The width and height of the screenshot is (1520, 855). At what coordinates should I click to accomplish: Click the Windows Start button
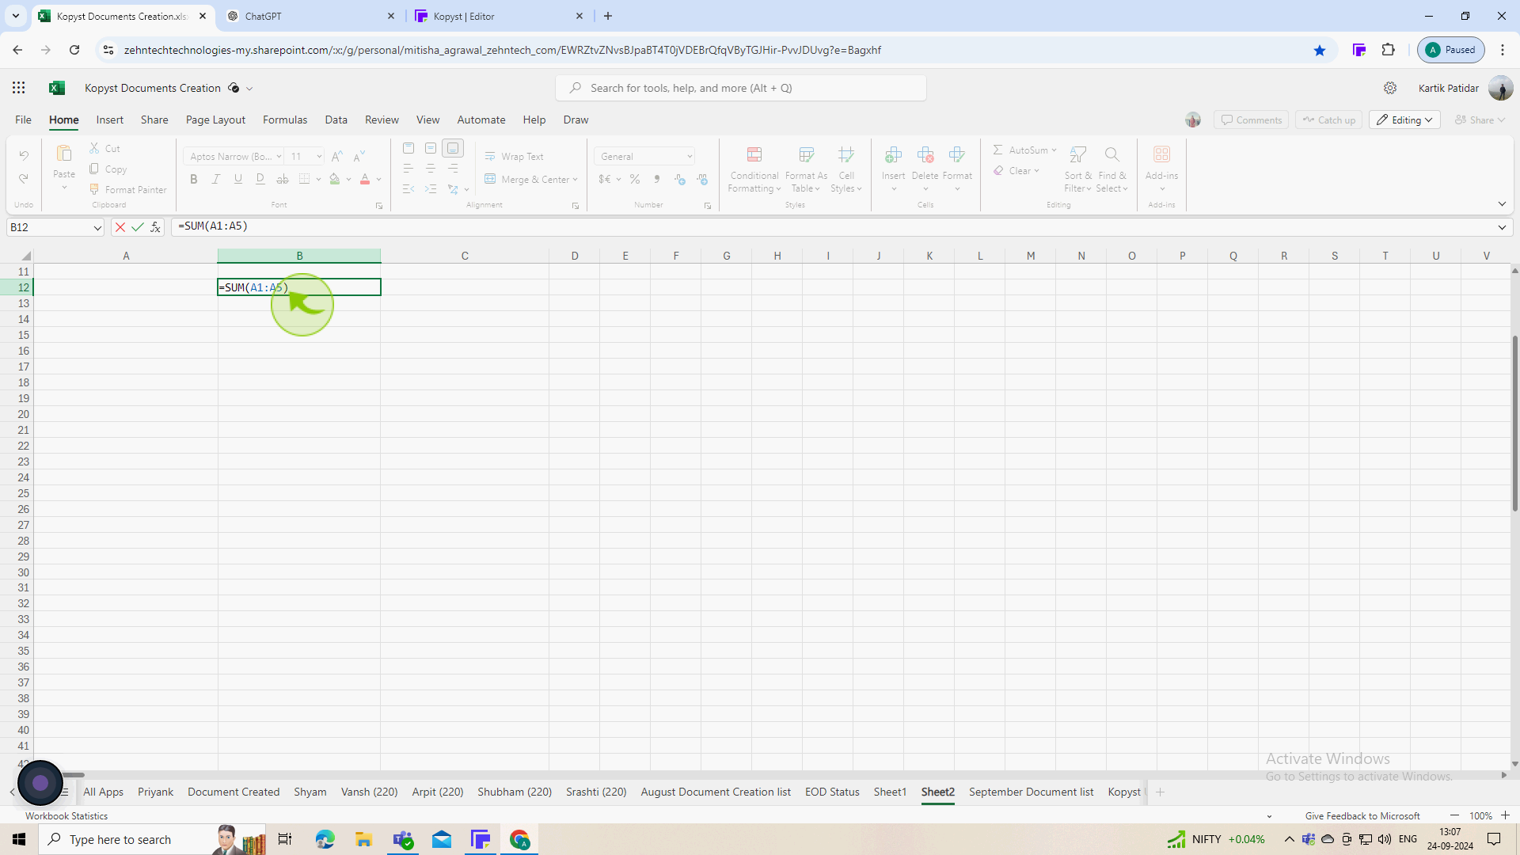point(19,839)
